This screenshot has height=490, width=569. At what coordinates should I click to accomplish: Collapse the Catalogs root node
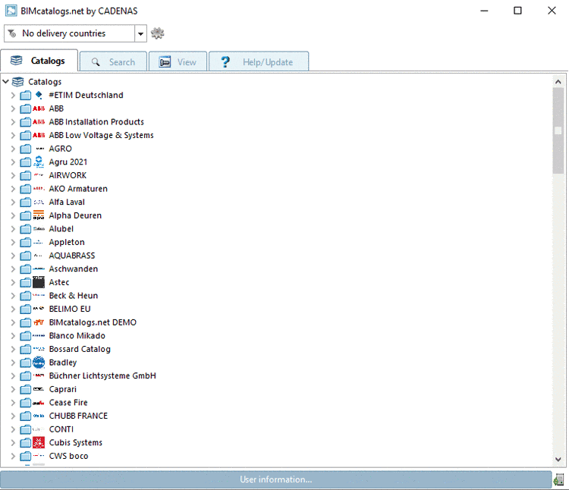click(x=5, y=82)
